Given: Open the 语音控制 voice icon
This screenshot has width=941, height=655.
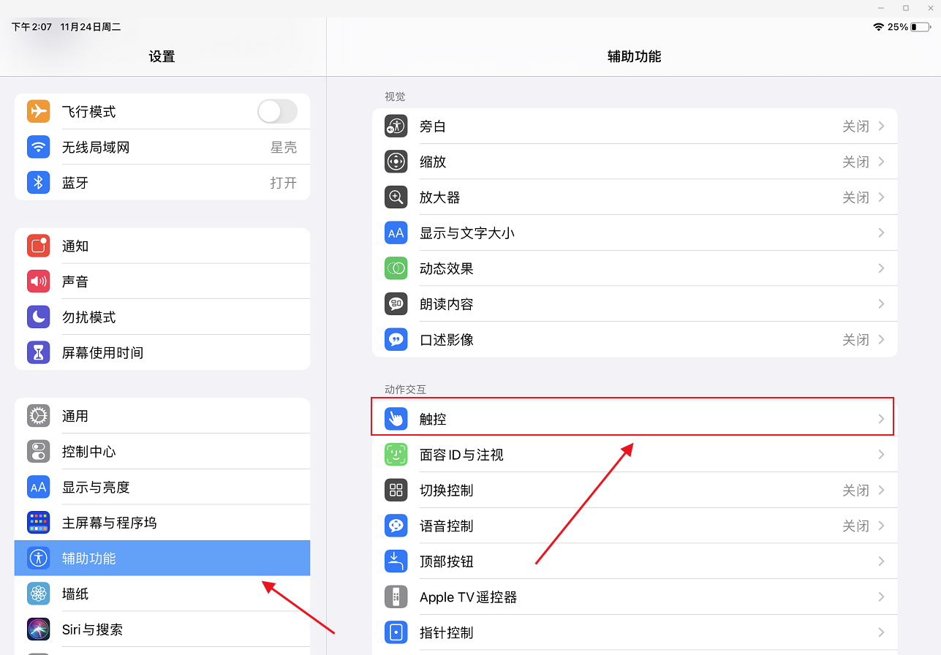Looking at the screenshot, I should click(396, 525).
